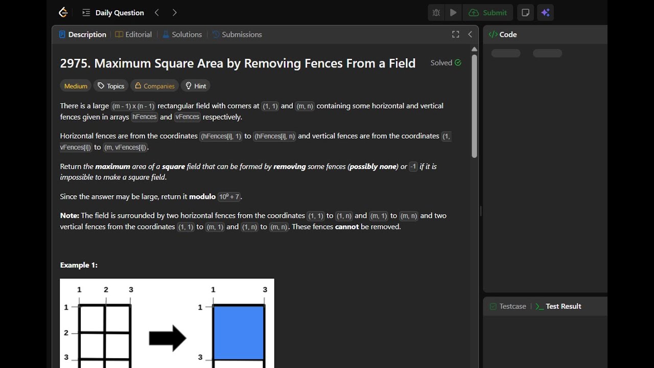Run code with the play icon
Screen dimensions: 654x368
click(453, 13)
